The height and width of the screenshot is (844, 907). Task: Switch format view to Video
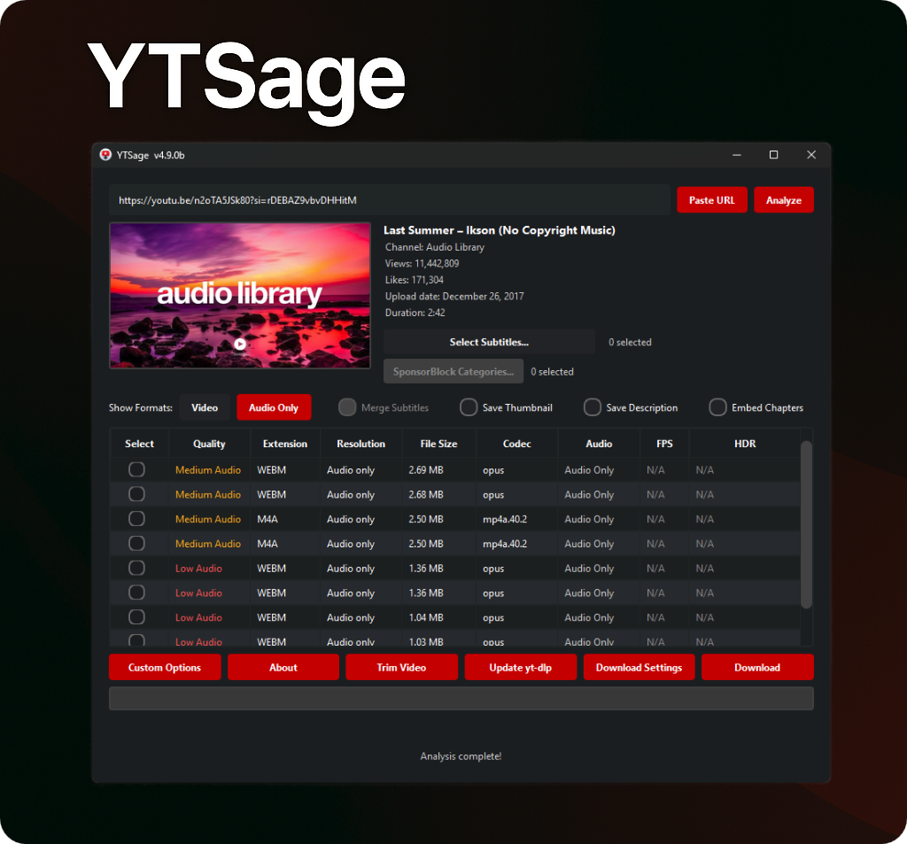click(205, 407)
